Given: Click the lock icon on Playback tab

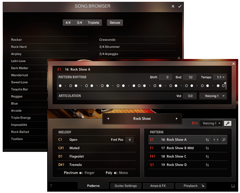Looking at the screenshot, I should pyautogui.click(x=203, y=186).
